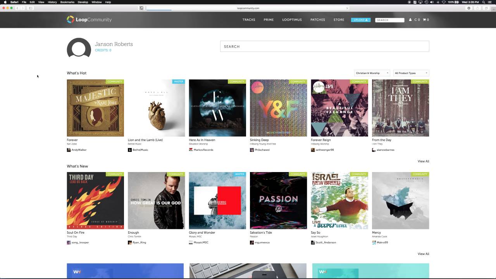Go back with Safari back arrow

(17, 8)
